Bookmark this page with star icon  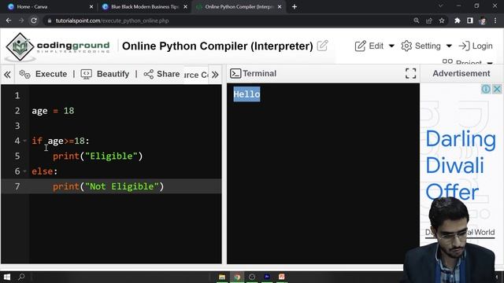[x=442, y=20]
